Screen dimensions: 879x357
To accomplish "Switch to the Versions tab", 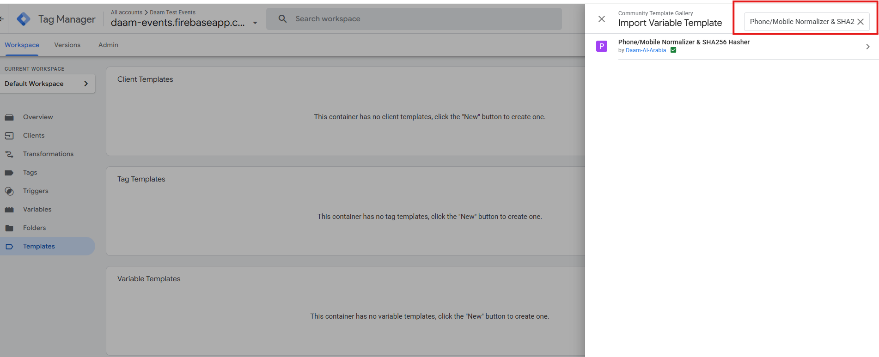I will (x=67, y=45).
